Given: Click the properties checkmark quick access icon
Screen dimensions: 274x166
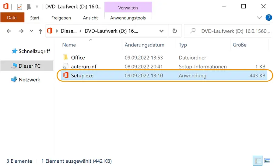Looking at the screenshot, I should click(x=19, y=7).
